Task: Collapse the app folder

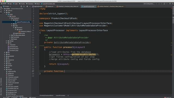Action: point(5,13)
